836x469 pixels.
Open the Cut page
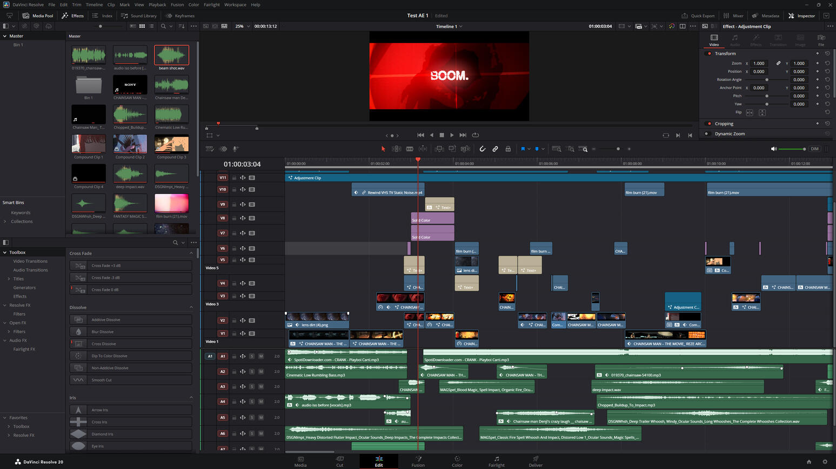tap(340, 461)
